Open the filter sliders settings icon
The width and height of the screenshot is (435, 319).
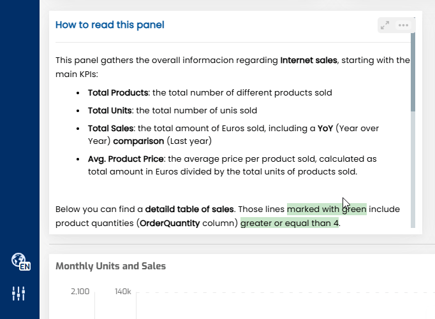point(18,293)
